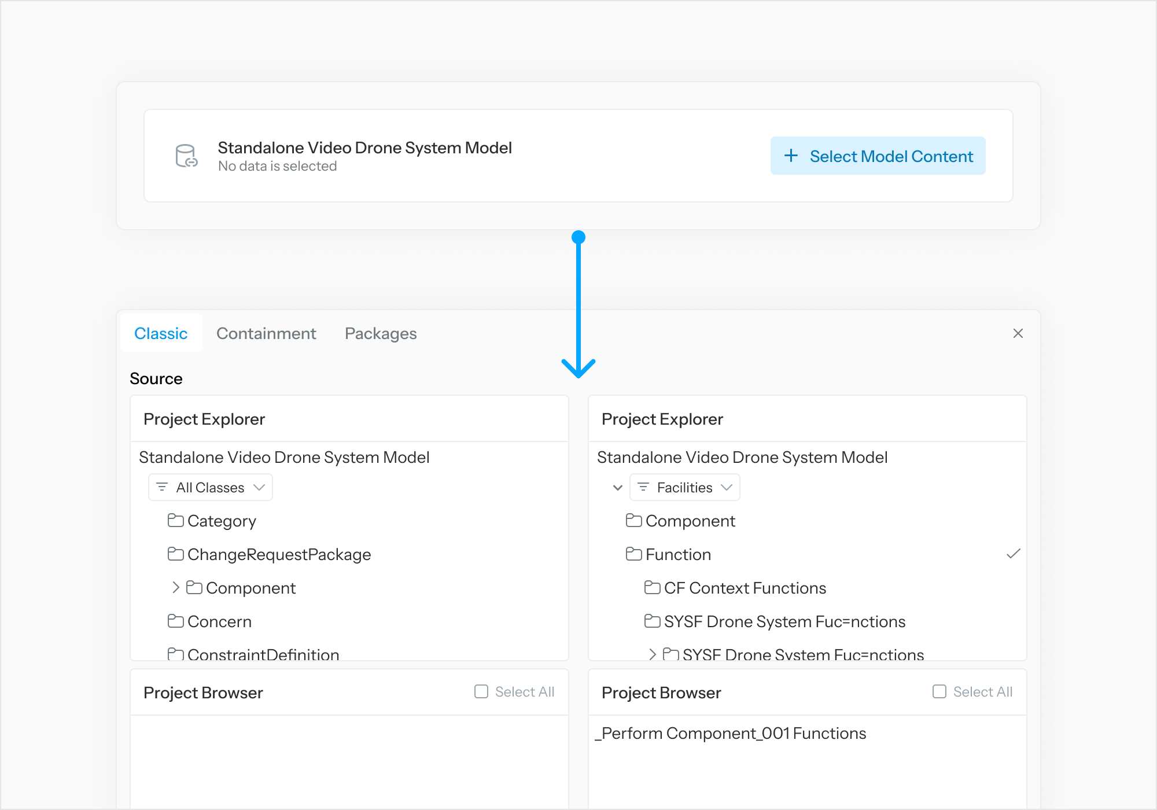1157x810 pixels.
Task: Click the Function folder icon in right explorer
Action: [633, 554]
